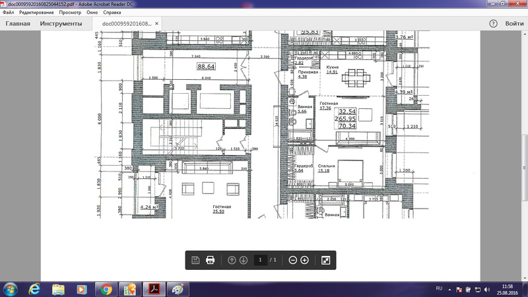Click the 4.24 м² balcony label
Image resolution: width=528 pixels, height=297 pixels.
point(149,207)
